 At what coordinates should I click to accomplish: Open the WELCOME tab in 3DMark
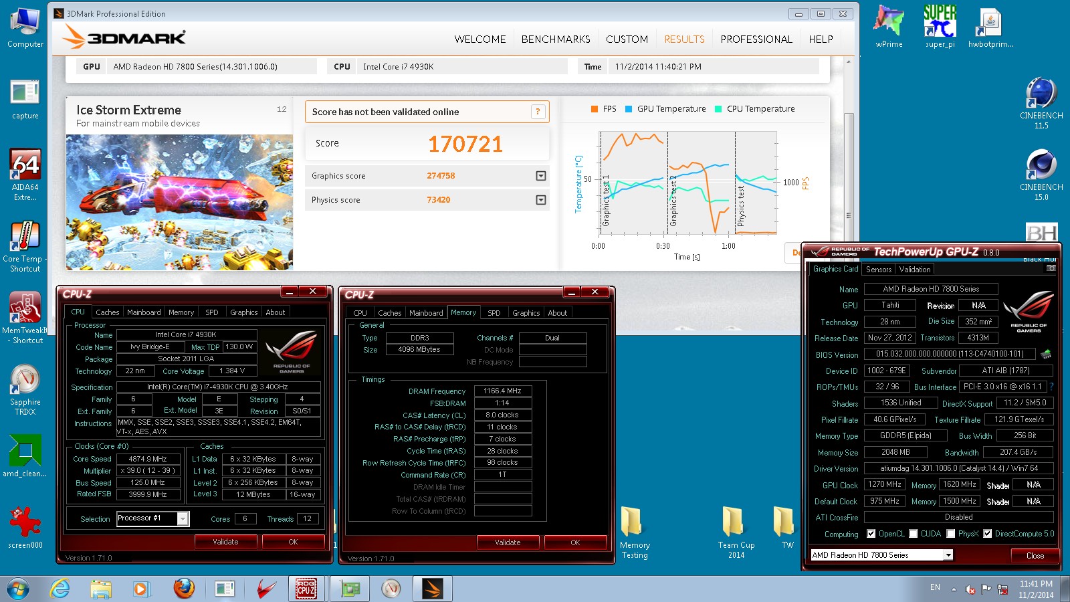coord(480,39)
